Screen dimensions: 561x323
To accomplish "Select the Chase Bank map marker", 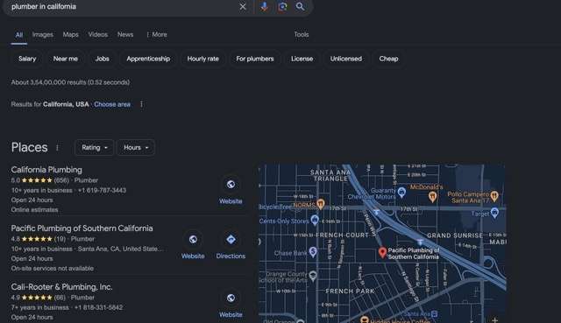I will pyautogui.click(x=313, y=252).
